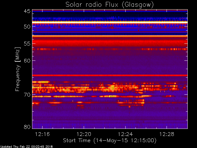Click the 45 frequency tick label
This screenshot has width=197, height=148.
(27, 11)
